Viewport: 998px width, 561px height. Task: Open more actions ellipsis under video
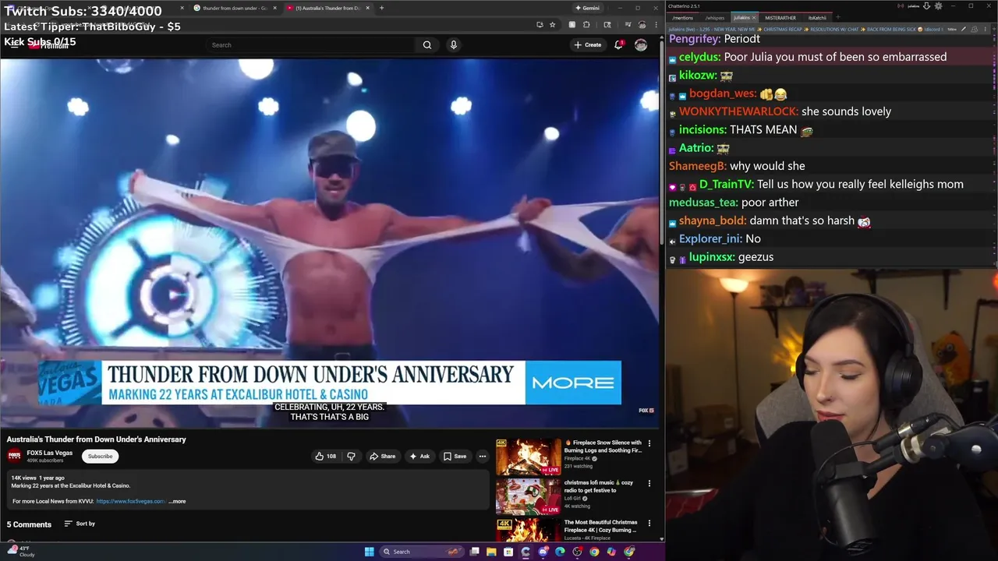coord(483,457)
